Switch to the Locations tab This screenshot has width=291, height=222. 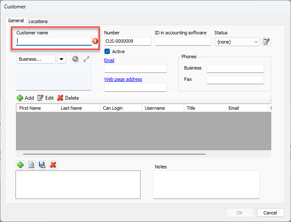tap(38, 21)
